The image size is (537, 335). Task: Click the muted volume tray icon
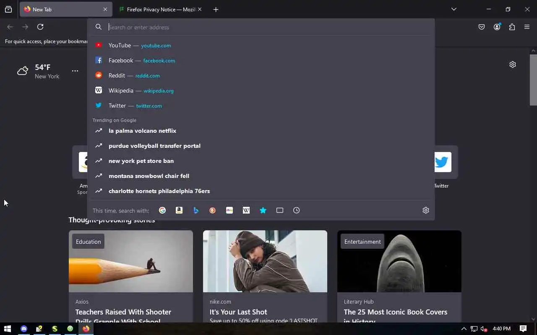pos(484,329)
